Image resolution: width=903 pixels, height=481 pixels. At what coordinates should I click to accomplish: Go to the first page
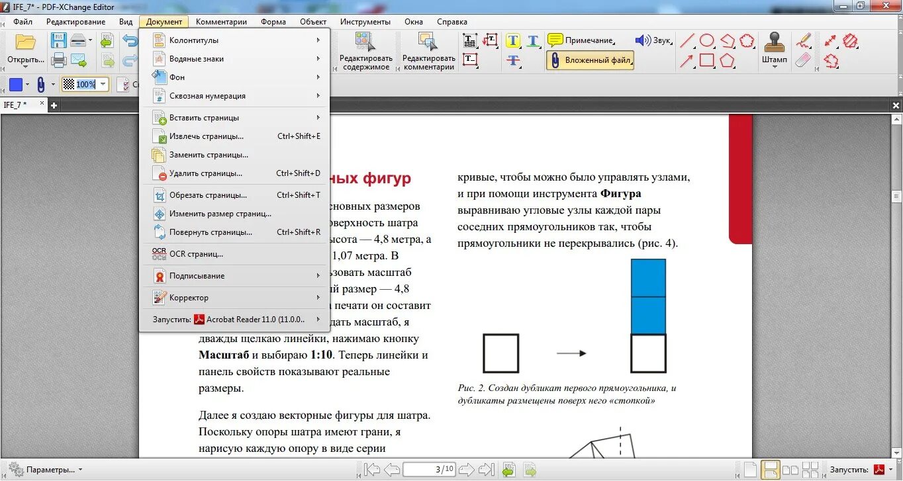[x=372, y=470]
